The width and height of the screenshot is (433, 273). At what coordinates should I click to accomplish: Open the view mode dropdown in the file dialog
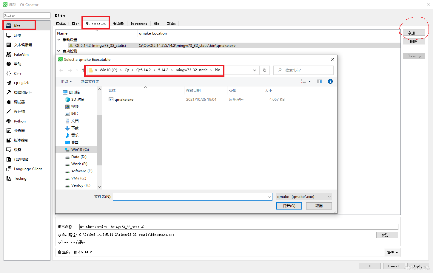coord(305,81)
